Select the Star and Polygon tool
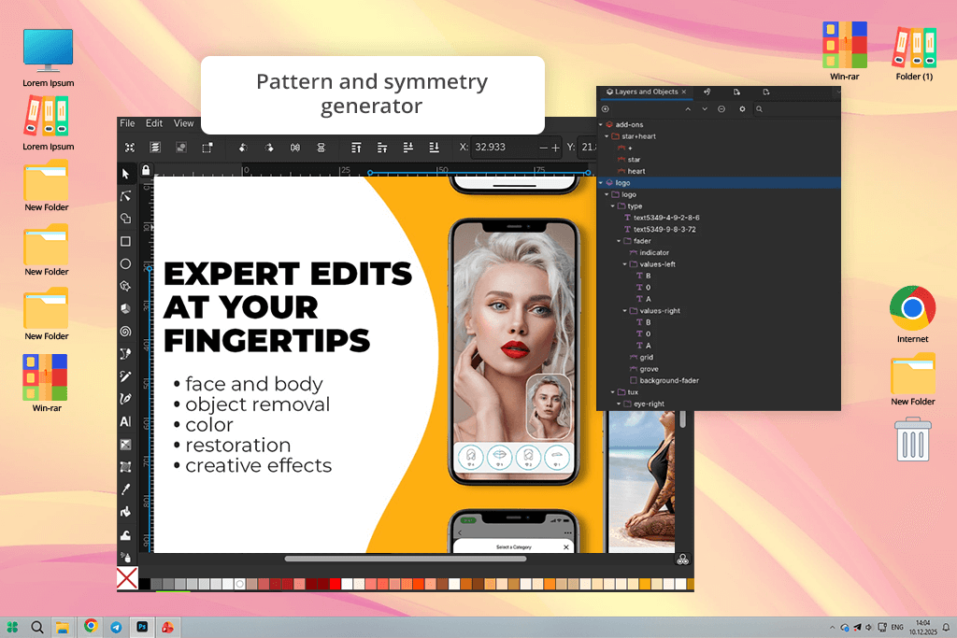Screen dimensions: 957x638 pos(126,286)
